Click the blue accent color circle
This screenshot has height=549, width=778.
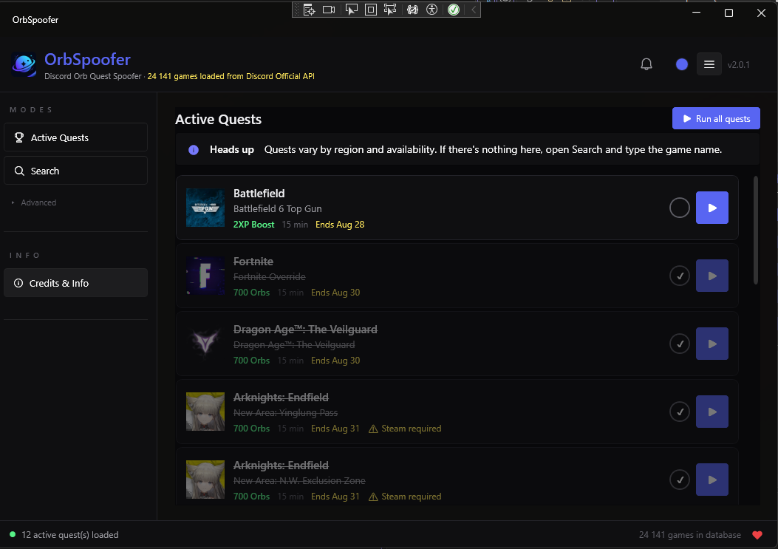682,64
